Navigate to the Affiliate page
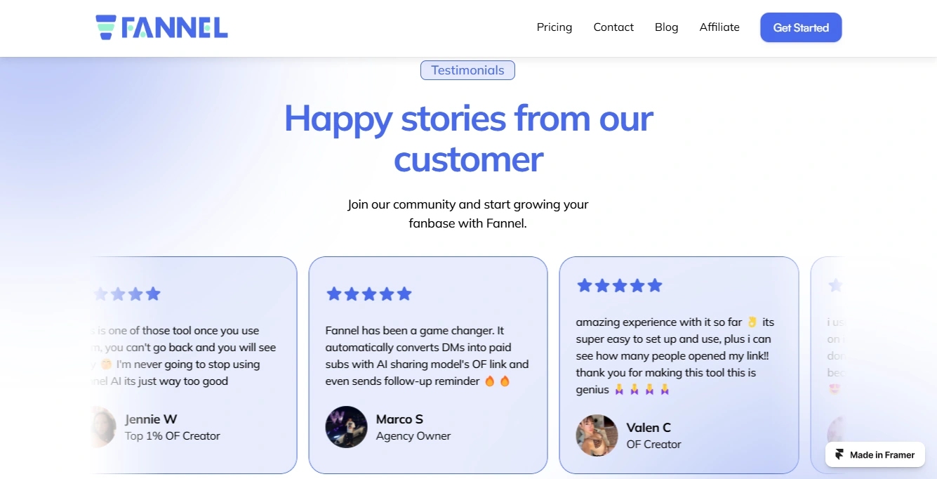Viewport: 937px width, 479px height. pos(719,27)
